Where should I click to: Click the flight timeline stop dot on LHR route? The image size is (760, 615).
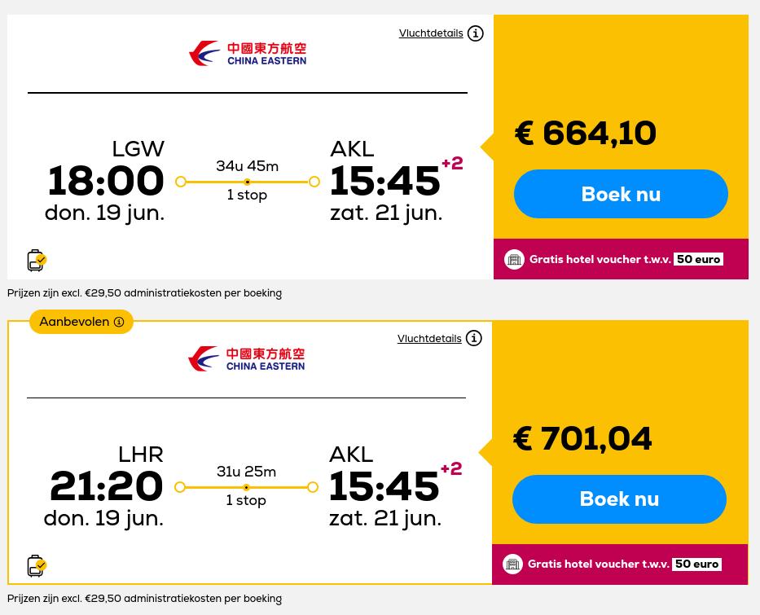click(246, 487)
